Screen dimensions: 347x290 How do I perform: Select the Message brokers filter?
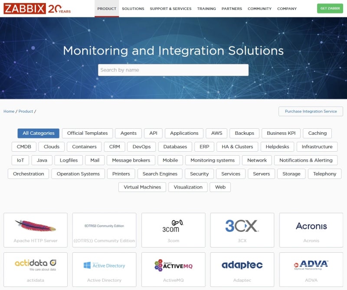131,160
